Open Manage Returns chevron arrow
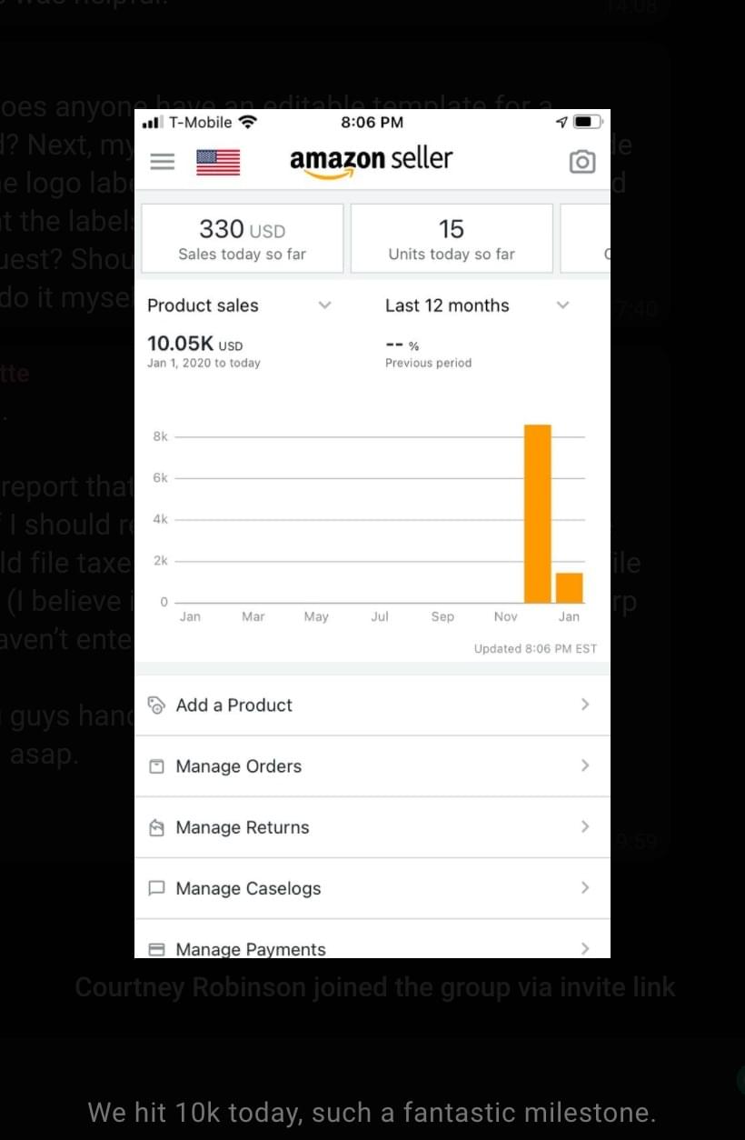 point(585,826)
